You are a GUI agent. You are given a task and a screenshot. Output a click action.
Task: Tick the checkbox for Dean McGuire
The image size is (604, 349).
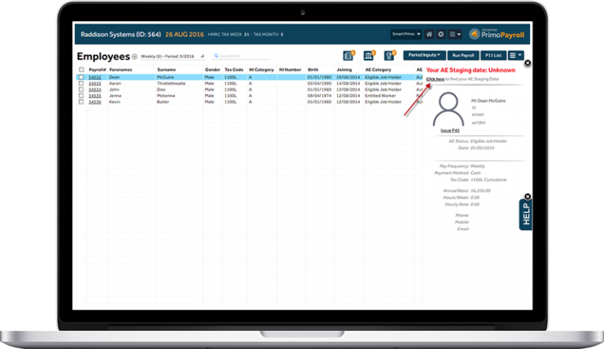(81, 77)
